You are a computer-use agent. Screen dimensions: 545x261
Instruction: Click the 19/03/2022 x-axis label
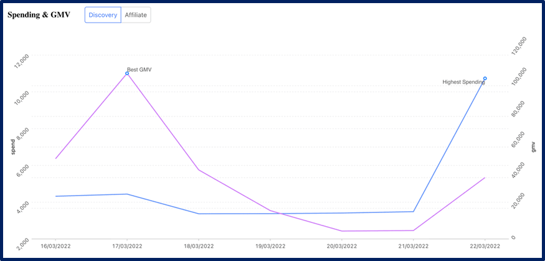[270, 246]
